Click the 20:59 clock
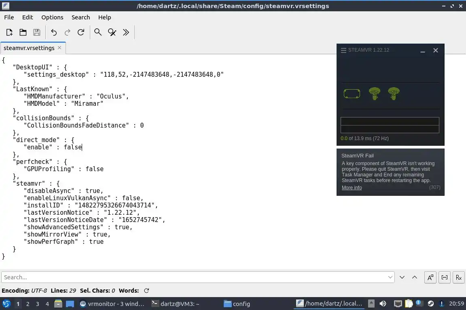 pos(456,304)
